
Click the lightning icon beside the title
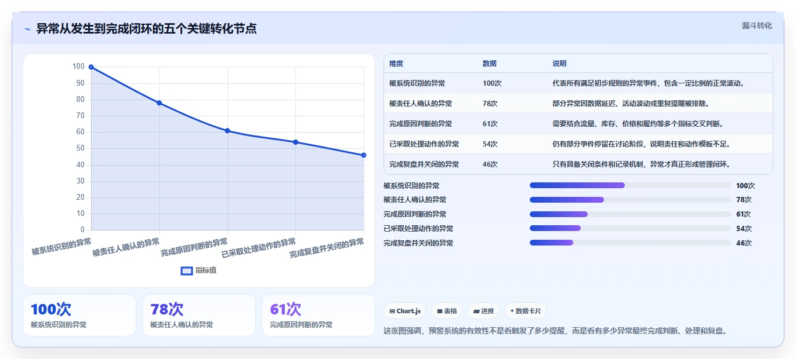click(x=27, y=29)
